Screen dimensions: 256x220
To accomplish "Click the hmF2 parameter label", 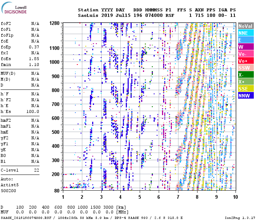I will 6,121.
